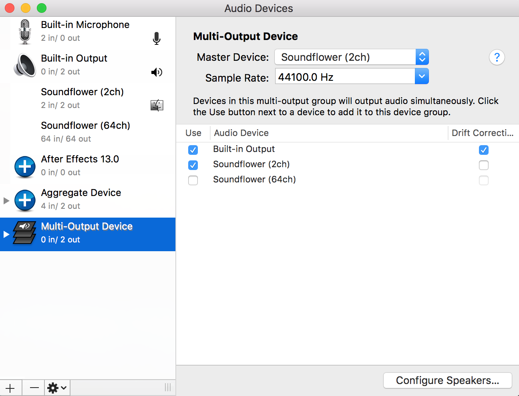Click Soundflower (64ch) row in the device table
519x396 pixels.
(x=348, y=180)
